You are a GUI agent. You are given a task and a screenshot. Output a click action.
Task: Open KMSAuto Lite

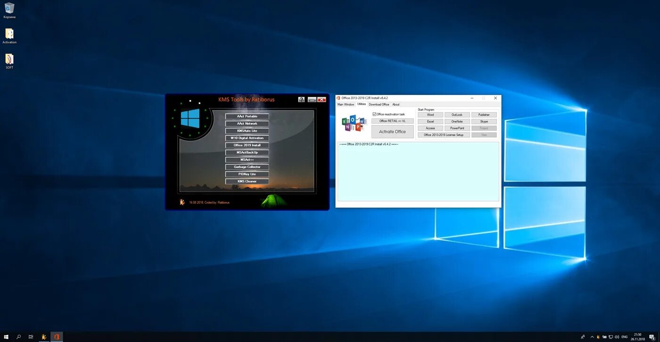(x=247, y=131)
